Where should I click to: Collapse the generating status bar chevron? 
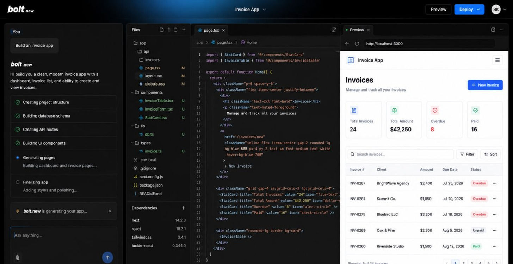tap(110, 211)
